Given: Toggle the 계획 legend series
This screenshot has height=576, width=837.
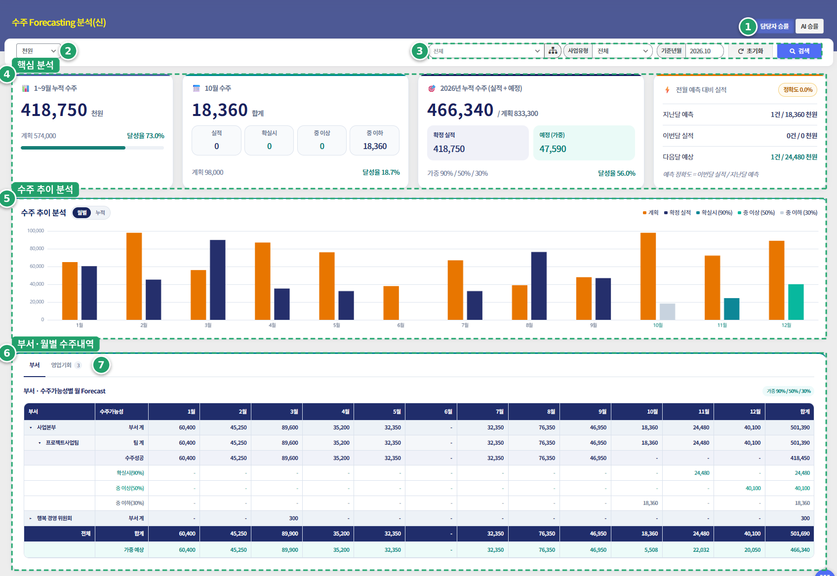Looking at the screenshot, I should [x=650, y=213].
